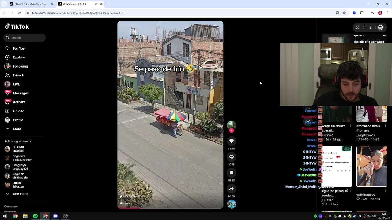Viewport: 392px width, 220px height.
Task: Open valeriaalopezv creator name
Action: 366,195
